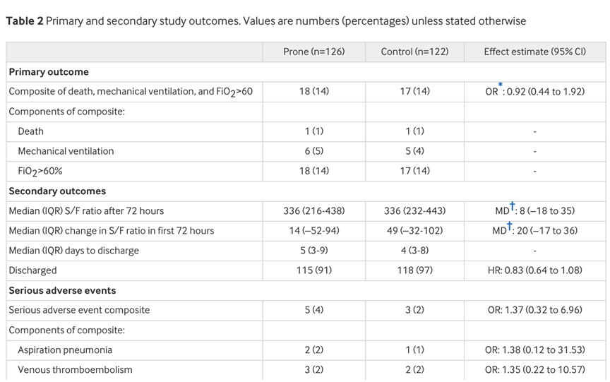The width and height of the screenshot is (610, 382).
Task: Click the Median (IQR) days to discharge label
Action: coord(74,251)
